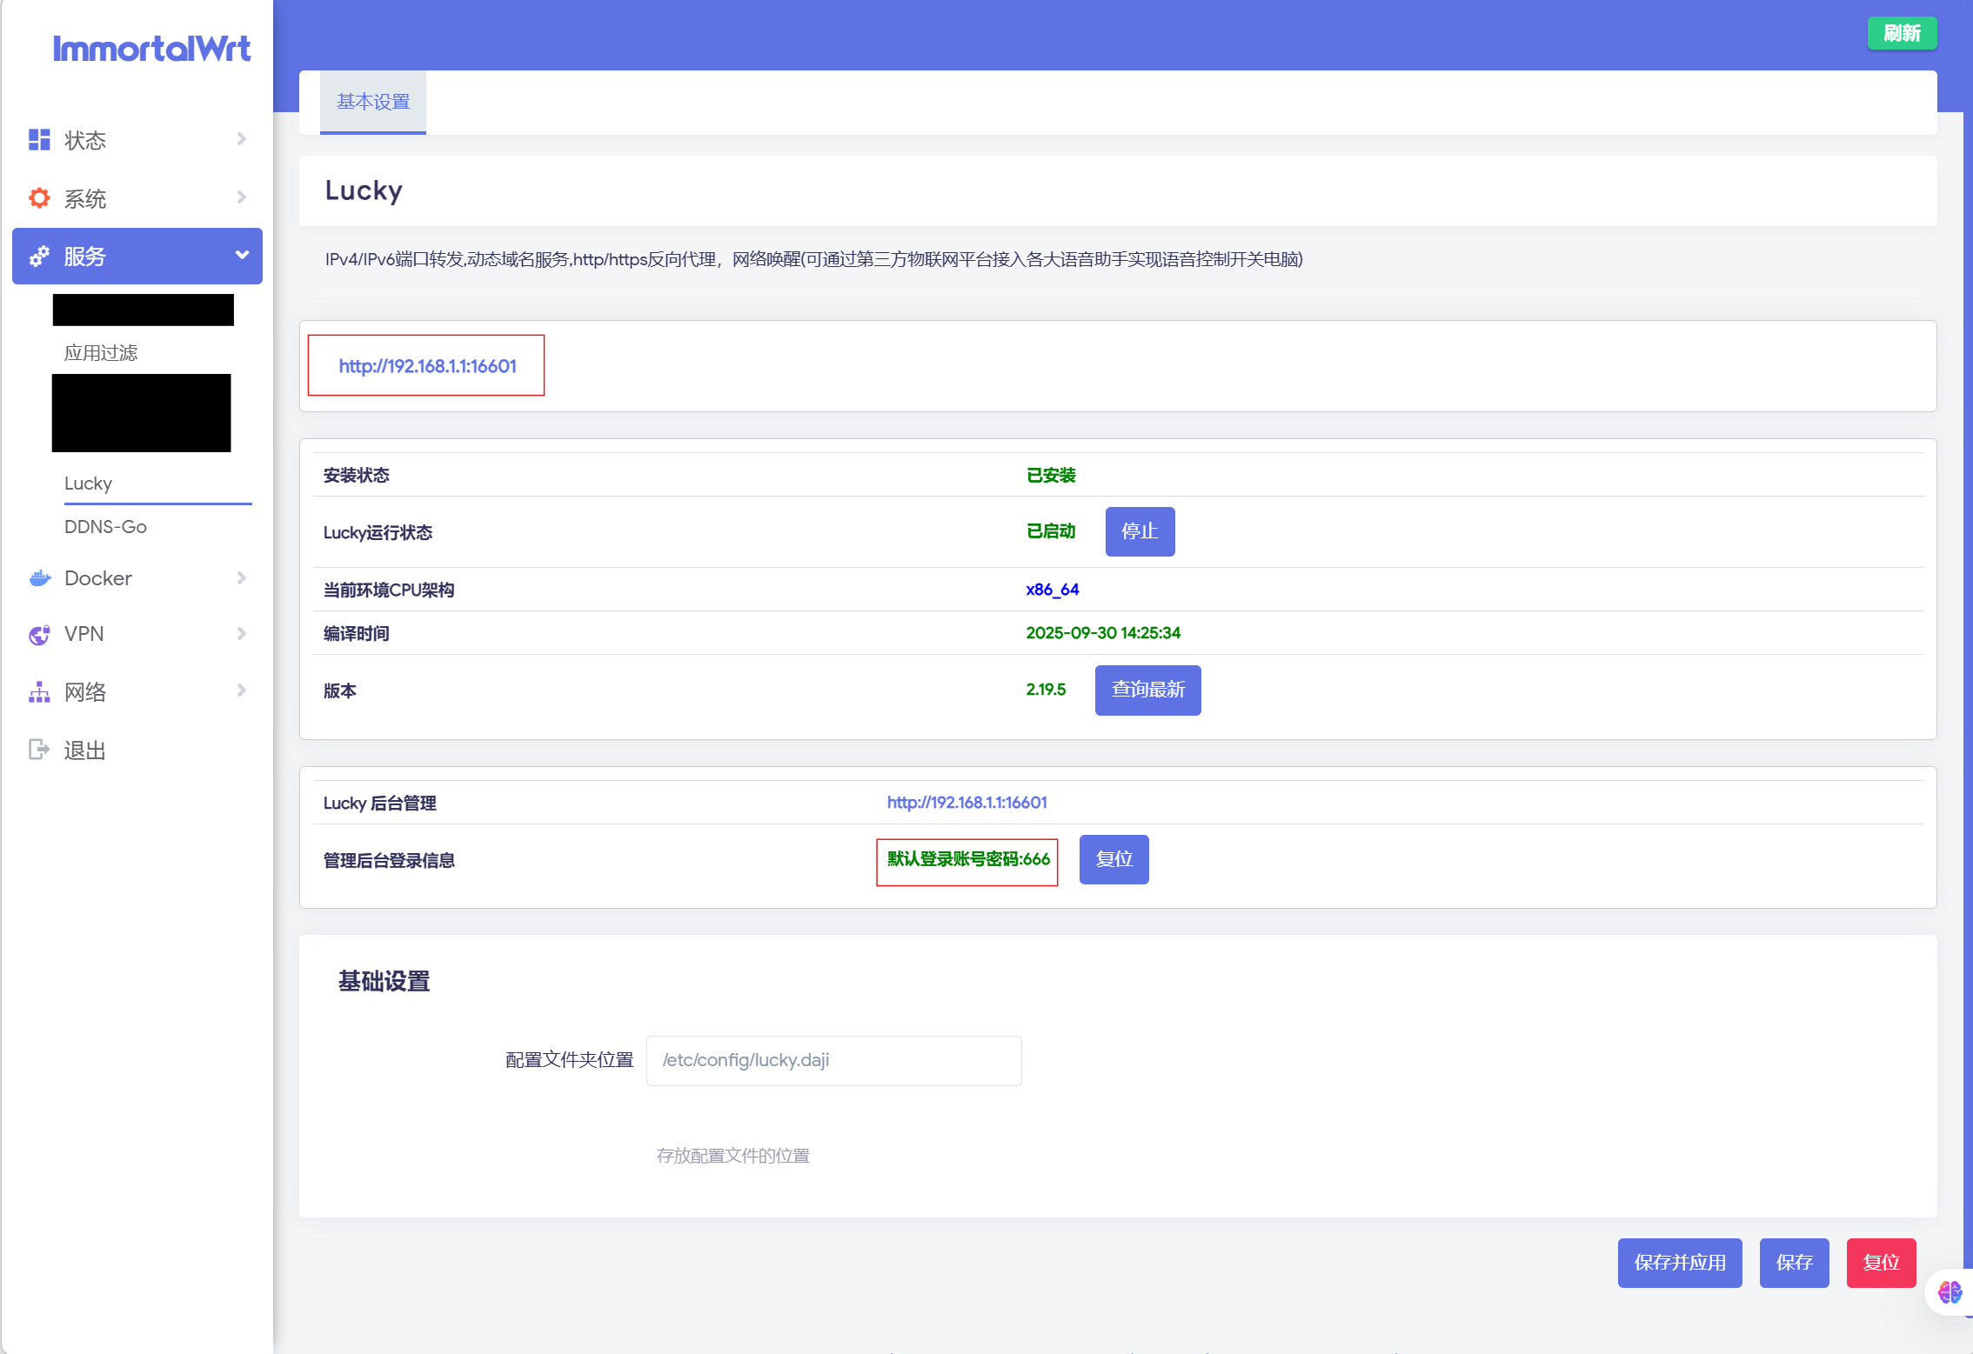Click the Lucky运行状态 row label
The image size is (1973, 1354).
point(378,532)
